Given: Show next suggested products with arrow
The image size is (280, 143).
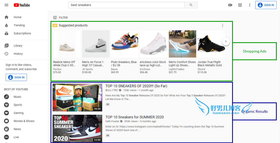Looking at the screenshot, I should (226, 41).
